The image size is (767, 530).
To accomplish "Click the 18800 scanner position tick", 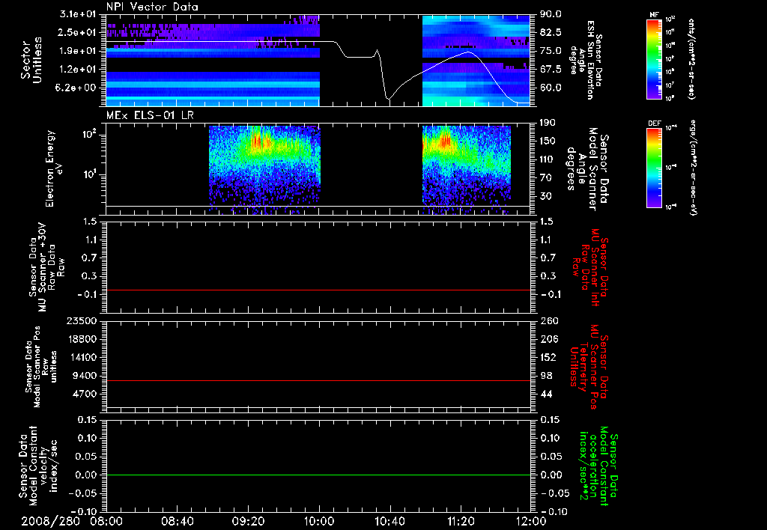I will [x=82, y=339].
